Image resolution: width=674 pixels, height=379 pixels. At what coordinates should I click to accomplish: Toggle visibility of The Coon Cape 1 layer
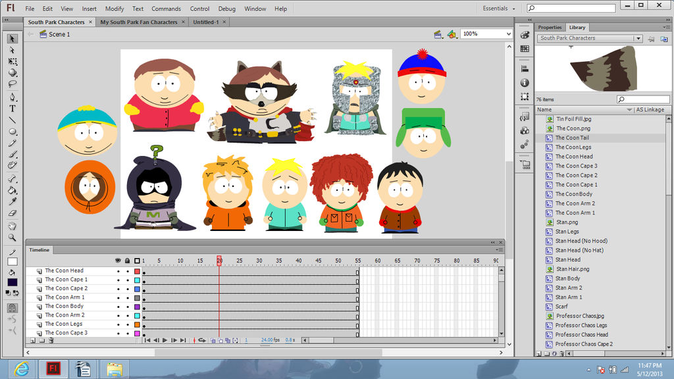(118, 280)
